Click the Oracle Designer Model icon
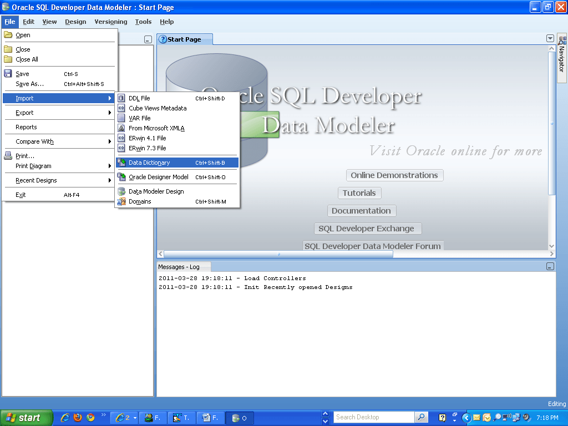Screen dimensions: 568x426 point(121,177)
